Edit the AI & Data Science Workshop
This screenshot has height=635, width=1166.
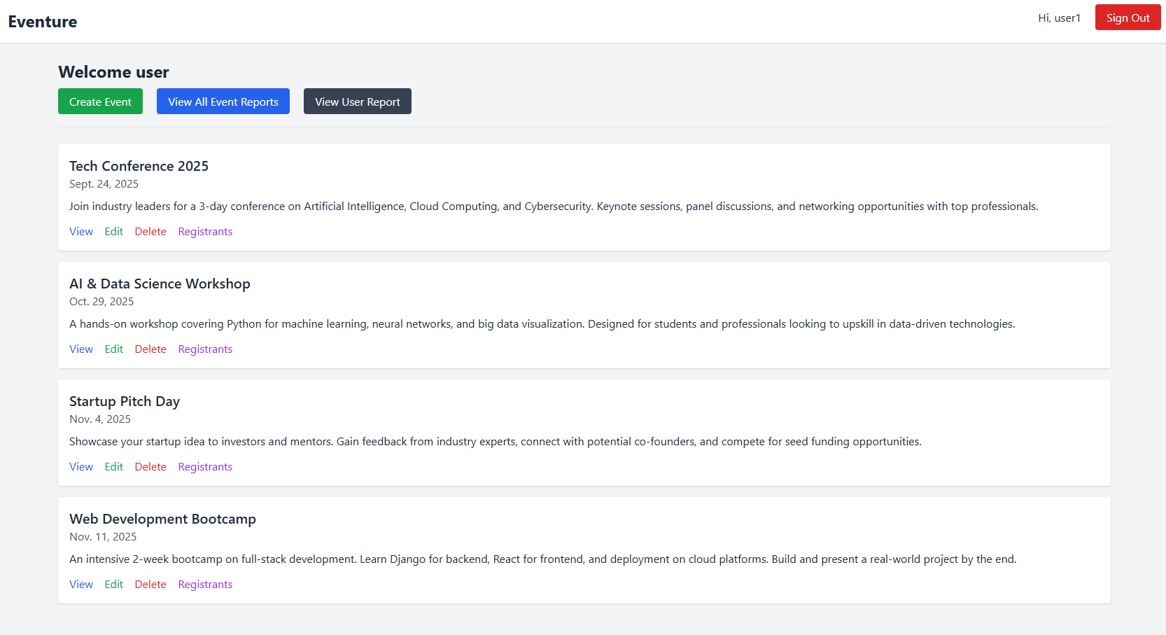[x=113, y=349]
